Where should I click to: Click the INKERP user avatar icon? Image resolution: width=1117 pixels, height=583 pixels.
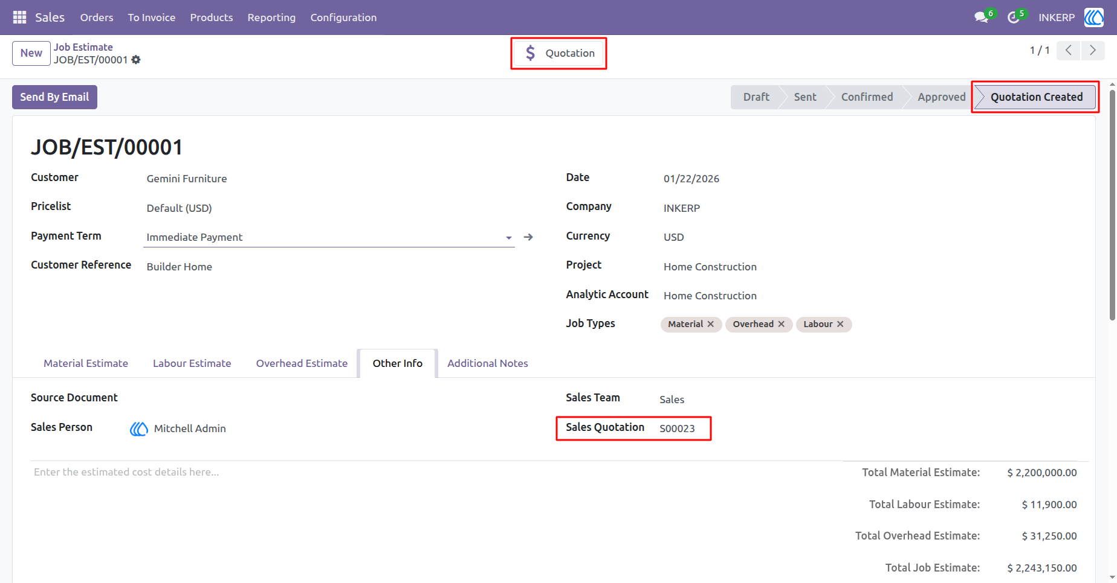coord(1093,18)
